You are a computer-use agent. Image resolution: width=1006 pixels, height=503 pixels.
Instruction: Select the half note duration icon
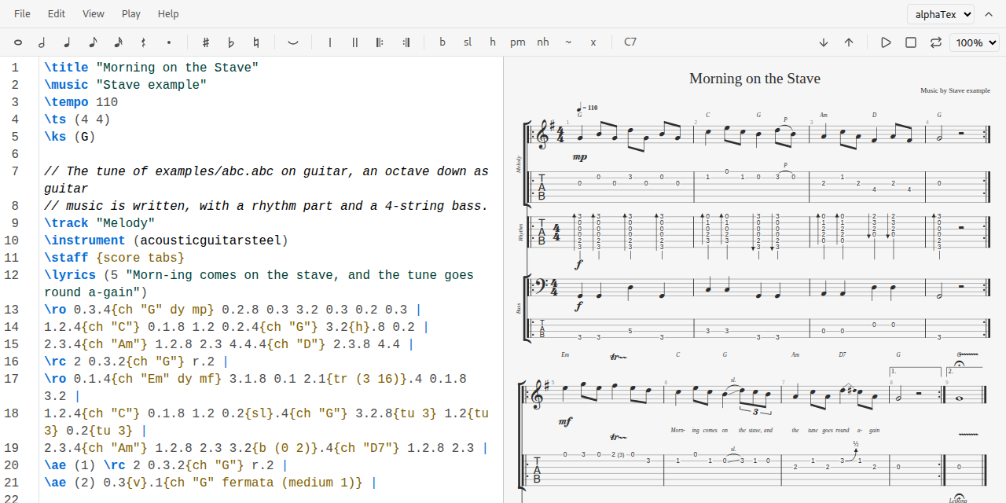pos(42,42)
